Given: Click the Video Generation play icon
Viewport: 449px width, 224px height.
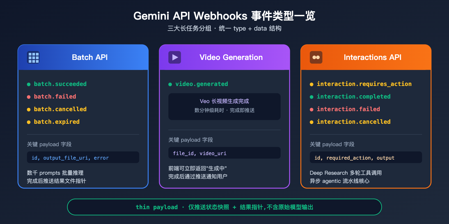Looking at the screenshot, I should pos(175,57).
